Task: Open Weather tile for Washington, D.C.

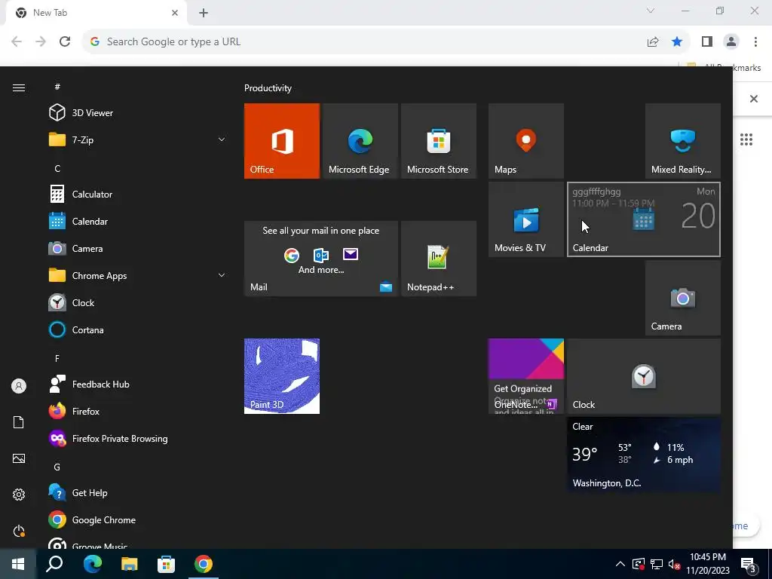Action: (644, 455)
